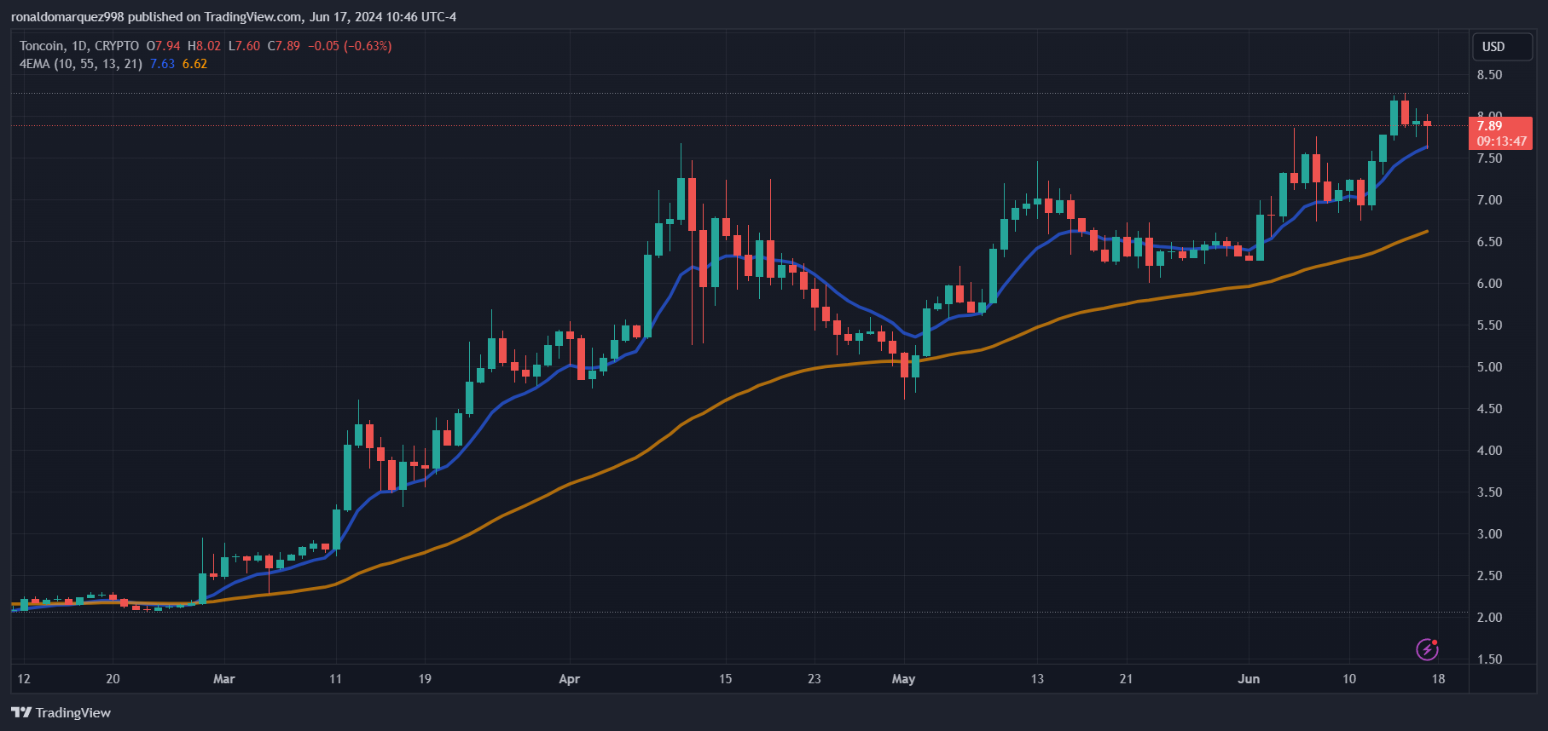Click the 7.50 price axis label
1548x731 pixels.
pyautogui.click(x=1489, y=158)
